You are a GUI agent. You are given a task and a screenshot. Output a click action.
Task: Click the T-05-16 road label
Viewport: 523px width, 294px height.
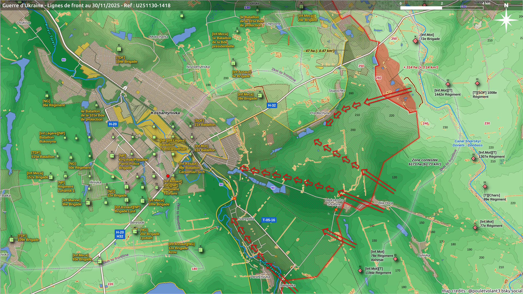[x=269, y=220]
